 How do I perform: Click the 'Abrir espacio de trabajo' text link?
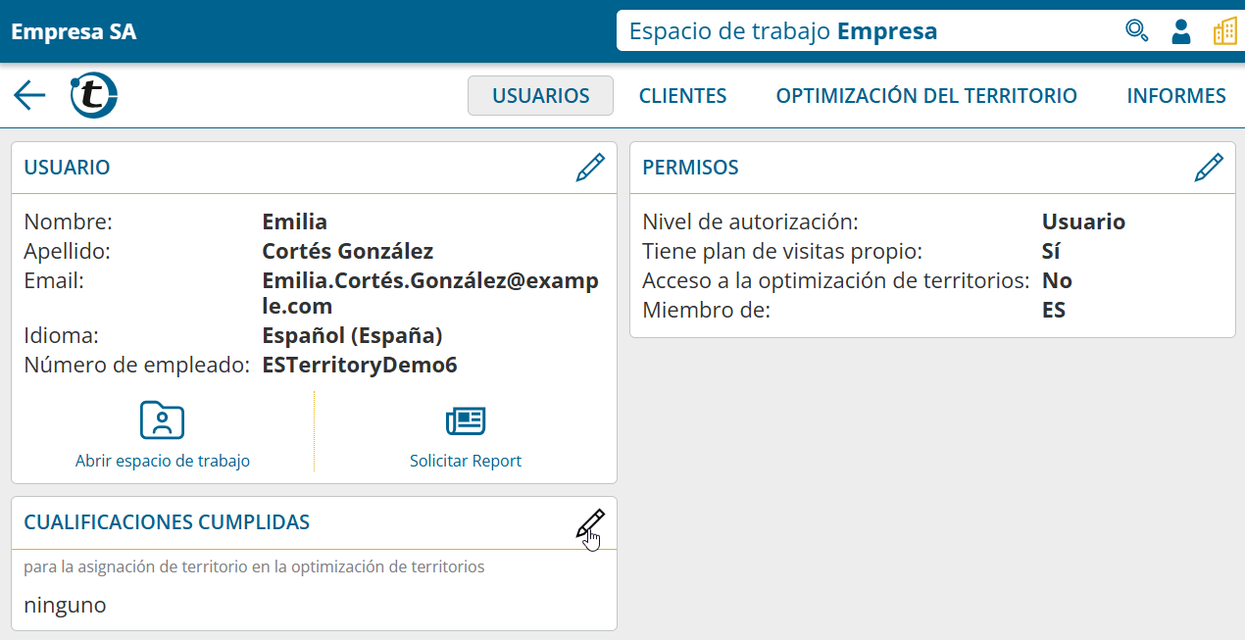pos(162,461)
